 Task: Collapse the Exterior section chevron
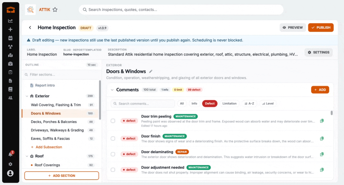click(27, 96)
